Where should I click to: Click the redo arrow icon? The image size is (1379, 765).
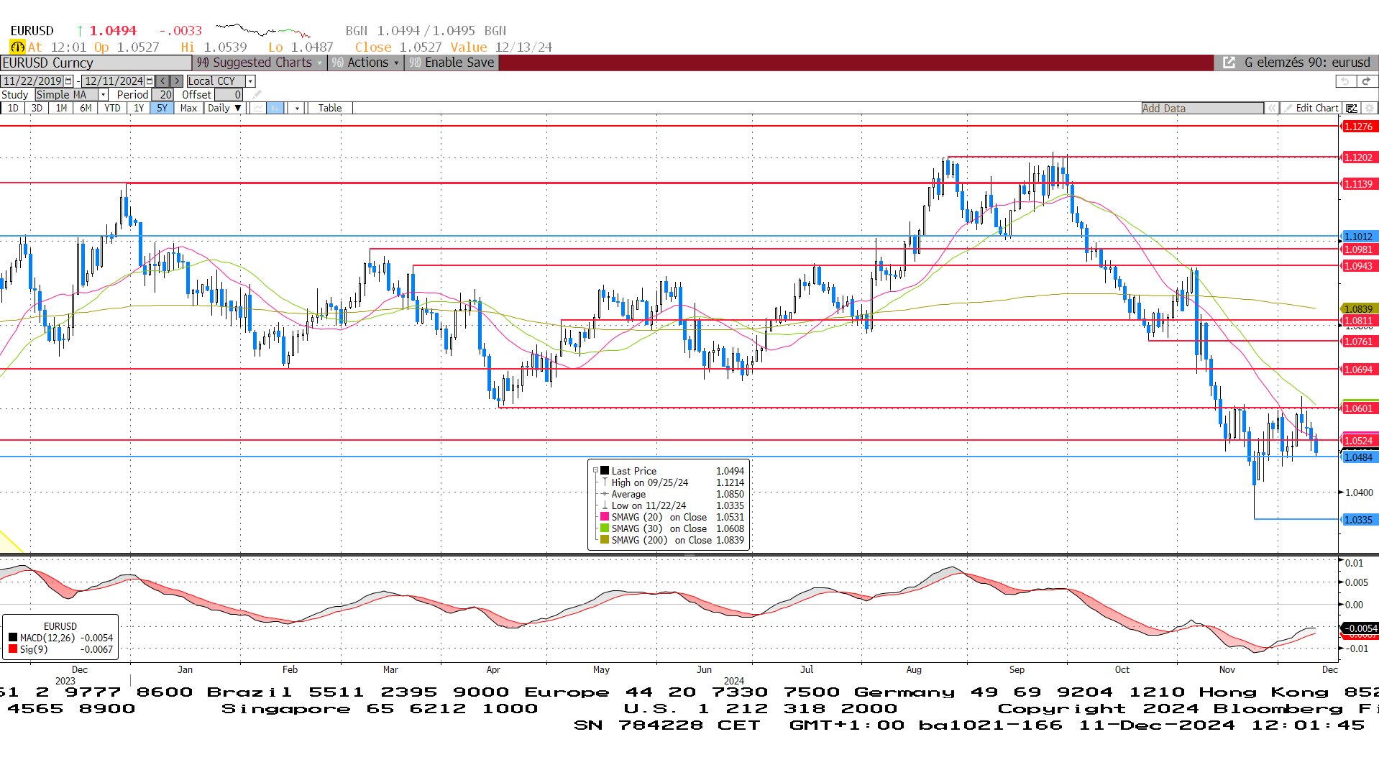coord(1366,81)
